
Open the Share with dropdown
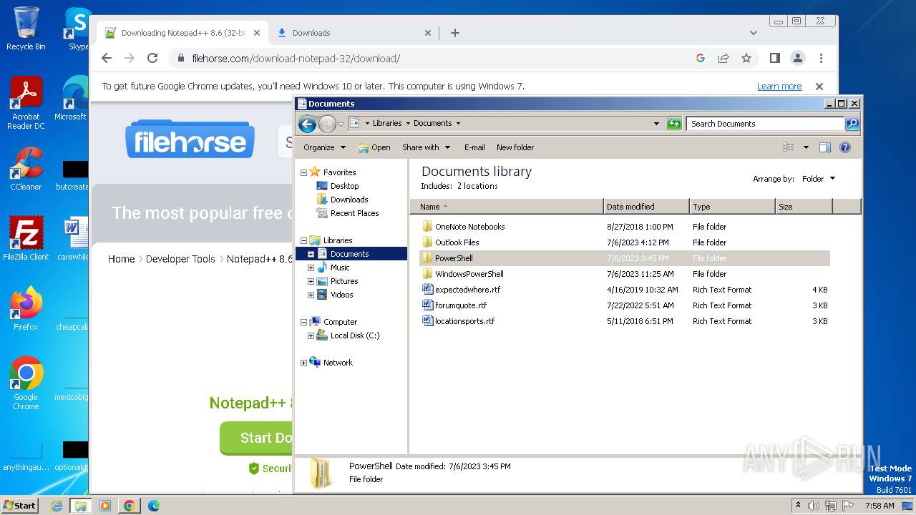tap(427, 147)
